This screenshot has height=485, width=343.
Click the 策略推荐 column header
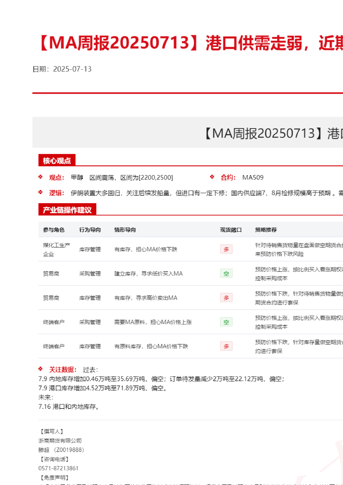[266, 230]
